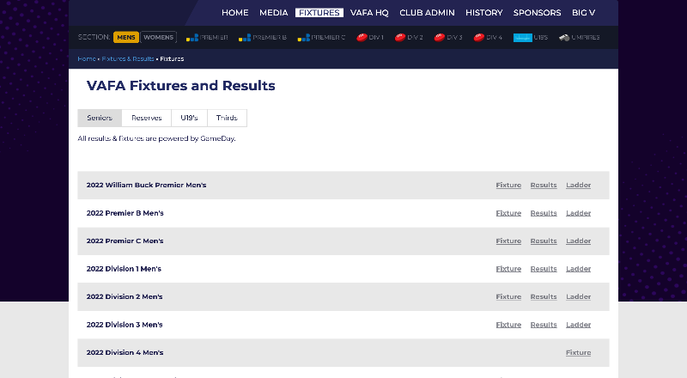Open the Div 3 football icon
This screenshot has height=378, width=687.
point(440,38)
